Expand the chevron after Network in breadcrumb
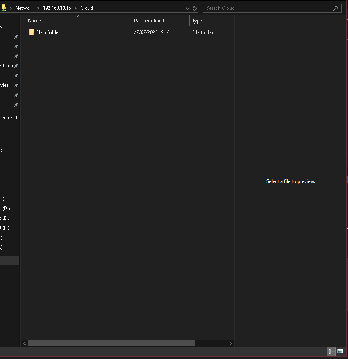 coord(39,8)
